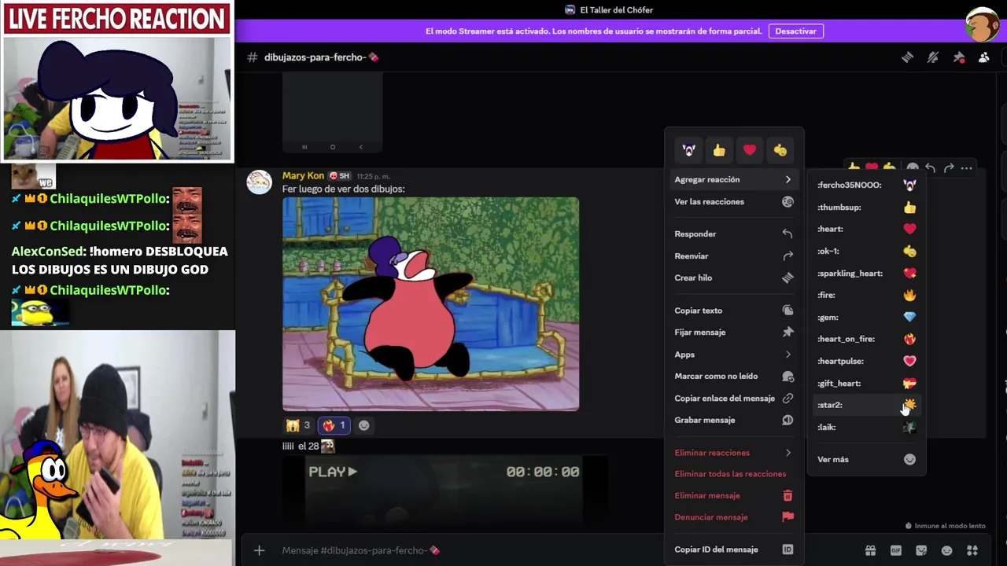Click the emoji picker face in message hover toolbar
This screenshot has width=1007, height=566.
pos(912,167)
